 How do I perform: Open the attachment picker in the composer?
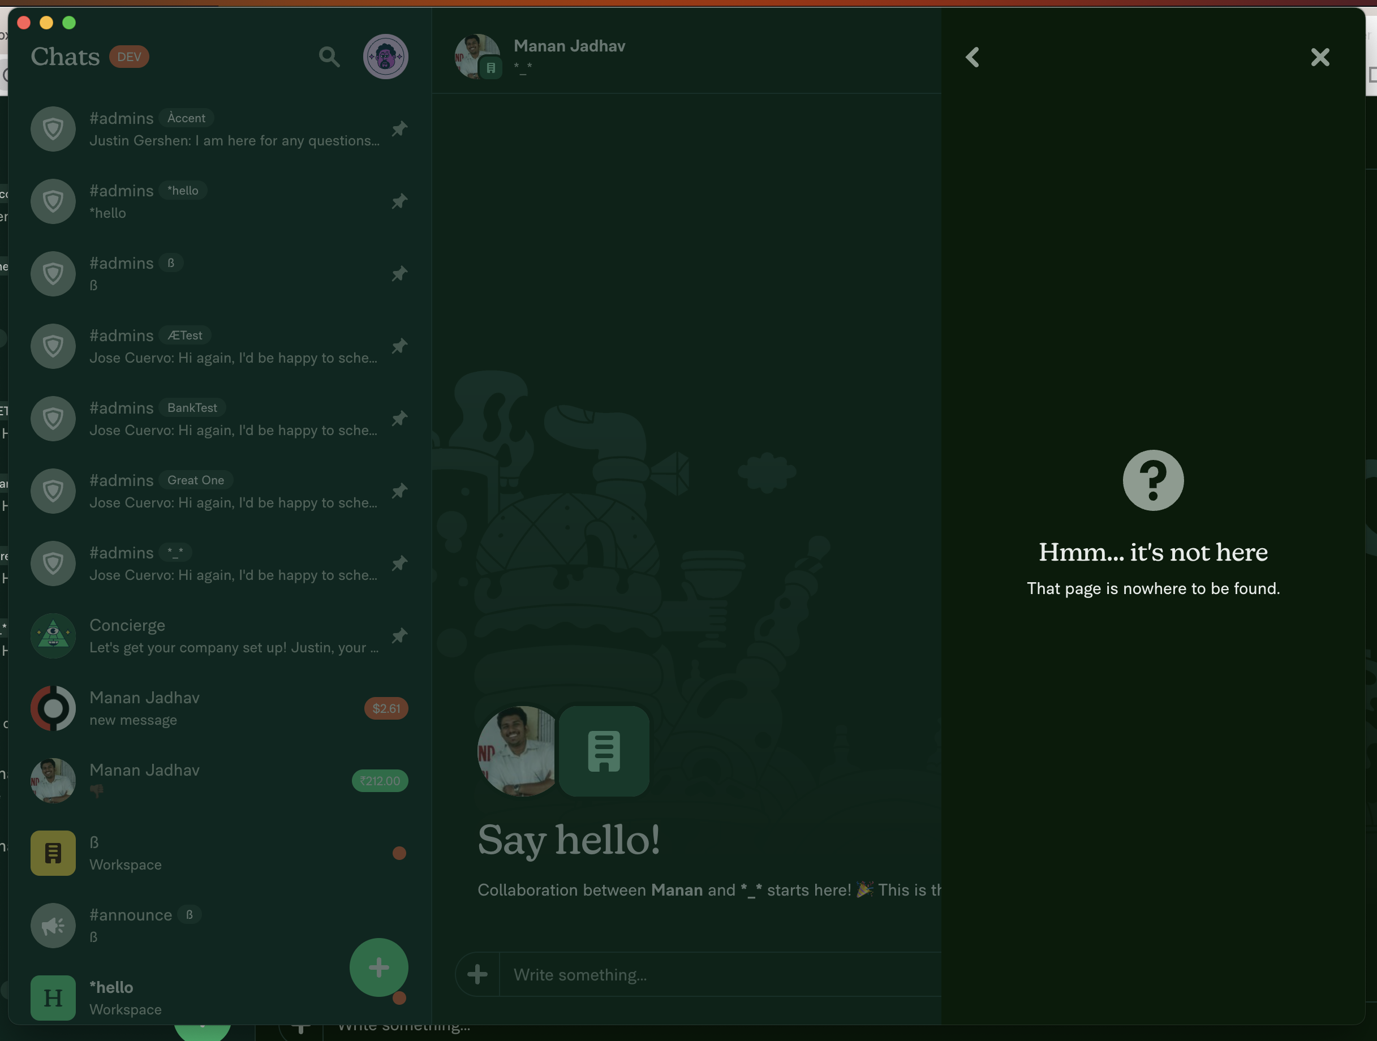coord(477,974)
